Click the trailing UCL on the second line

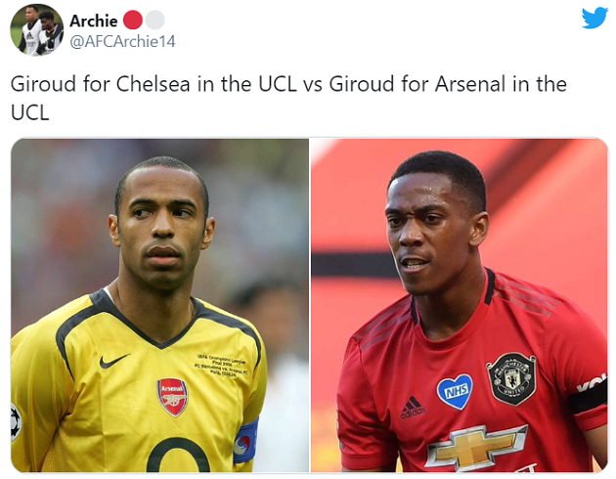[x=30, y=111]
